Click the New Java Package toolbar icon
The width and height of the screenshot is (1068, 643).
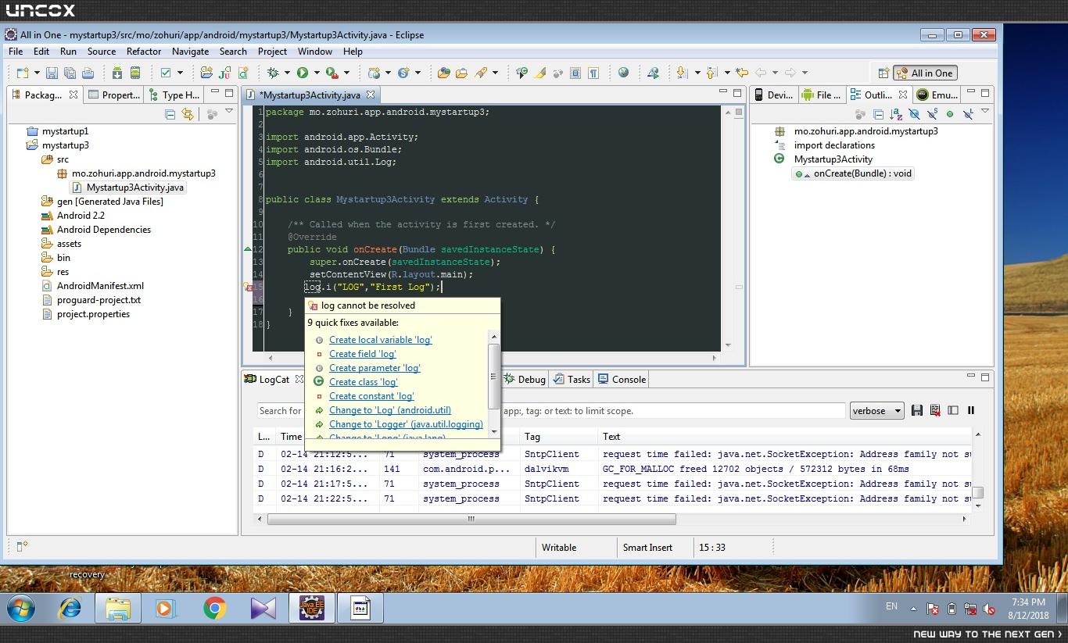pos(206,73)
